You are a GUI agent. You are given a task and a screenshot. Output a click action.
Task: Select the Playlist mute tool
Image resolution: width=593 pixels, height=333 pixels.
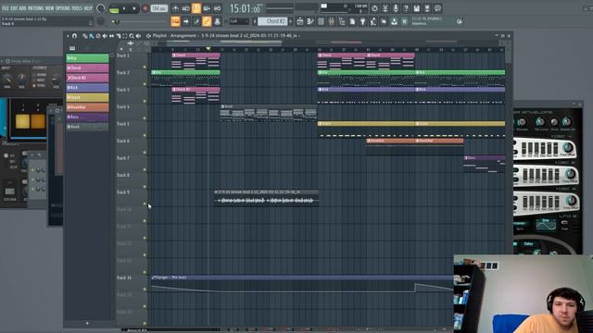tap(105, 36)
